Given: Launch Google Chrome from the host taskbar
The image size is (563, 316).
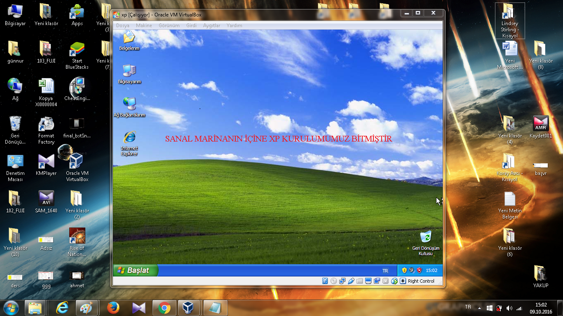Looking at the screenshot, I should (x=164, y=308).
